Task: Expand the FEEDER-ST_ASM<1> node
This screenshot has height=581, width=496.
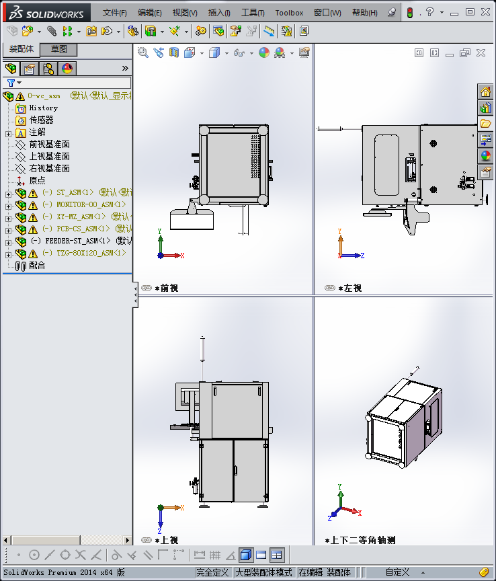Action: point(8,243)
